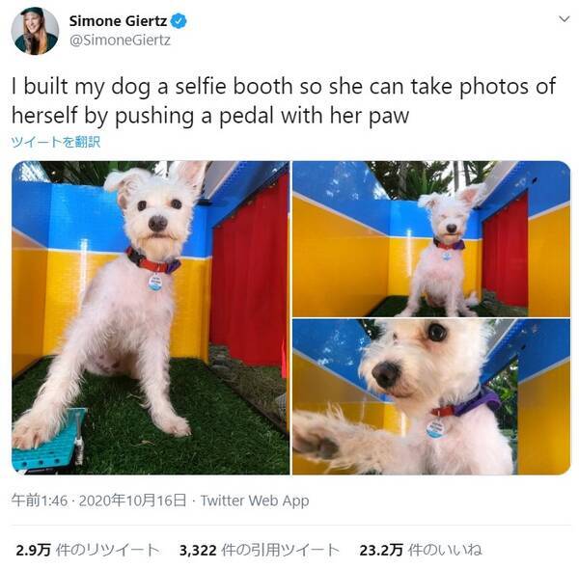The width and height of the screenshot is (579, 568).
Task: Open the large dog-with-pedal photo
Action: [151, 318]
